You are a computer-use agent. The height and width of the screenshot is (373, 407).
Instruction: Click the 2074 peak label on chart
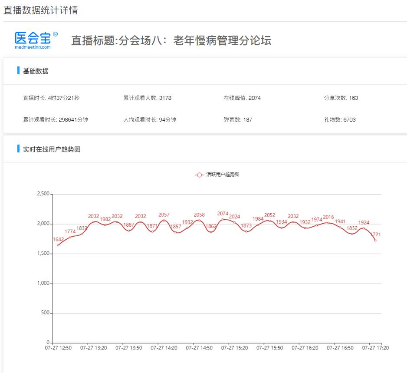tap(223, 214)
